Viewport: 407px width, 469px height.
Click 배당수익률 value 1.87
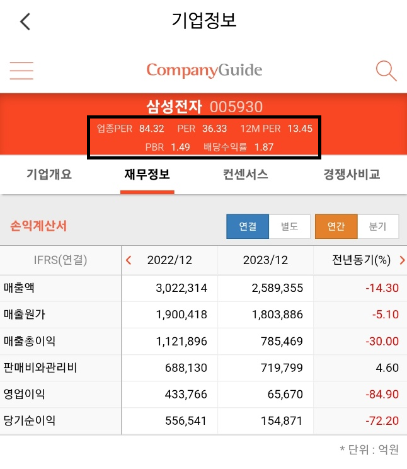pos(264,147)
